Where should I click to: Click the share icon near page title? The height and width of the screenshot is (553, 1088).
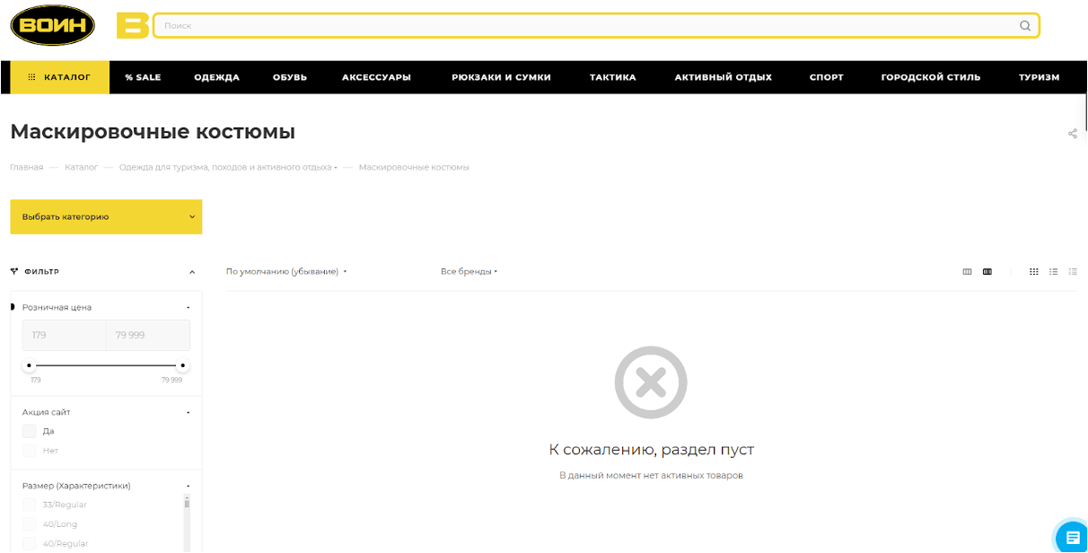pos(1073,134)
